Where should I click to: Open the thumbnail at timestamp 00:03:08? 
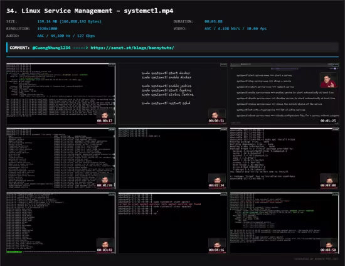(x=285, y=159)
